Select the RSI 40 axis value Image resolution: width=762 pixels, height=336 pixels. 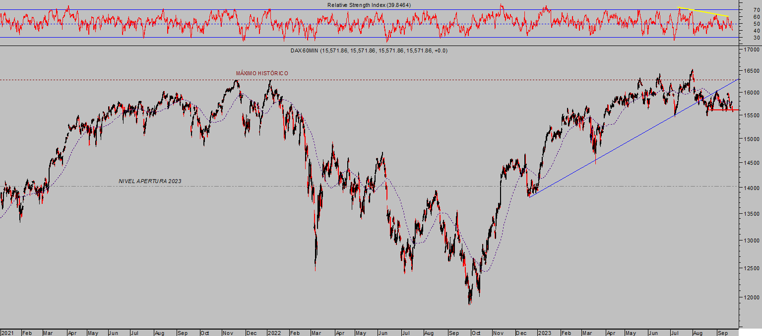[756, 31]
